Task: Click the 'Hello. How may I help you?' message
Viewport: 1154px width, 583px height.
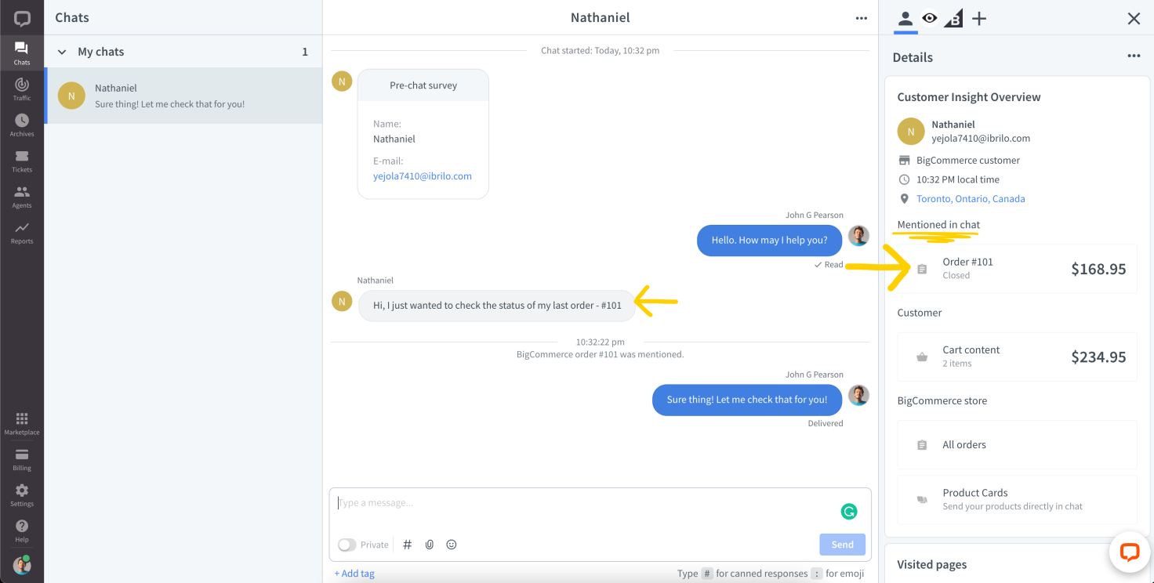Action: pyautogui.click(x=769, y=241)
